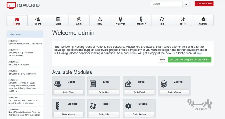The image size is (225, 119).
Task: Click the Go to VServer button
Action: point(174,92)
